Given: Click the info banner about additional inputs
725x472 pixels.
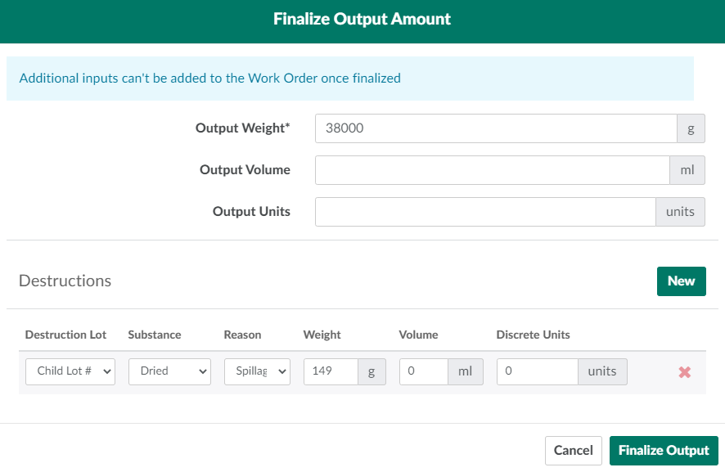Looking at the screenshot, I should coord(349,79).
